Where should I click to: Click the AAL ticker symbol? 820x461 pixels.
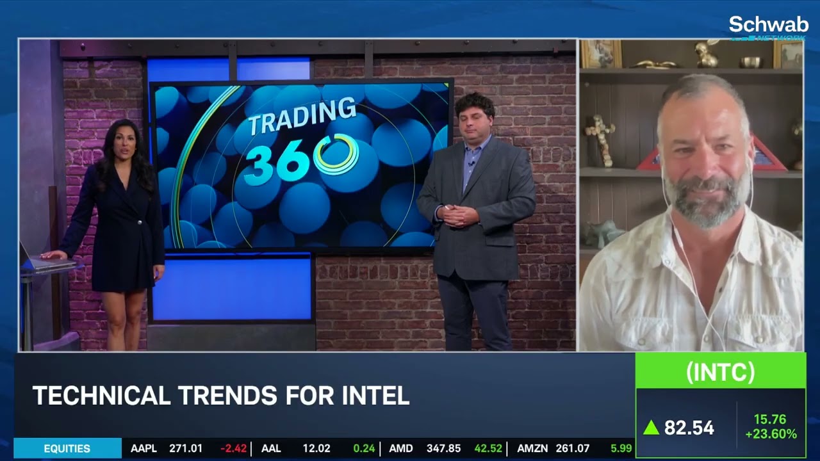click(x=271, y=448)
